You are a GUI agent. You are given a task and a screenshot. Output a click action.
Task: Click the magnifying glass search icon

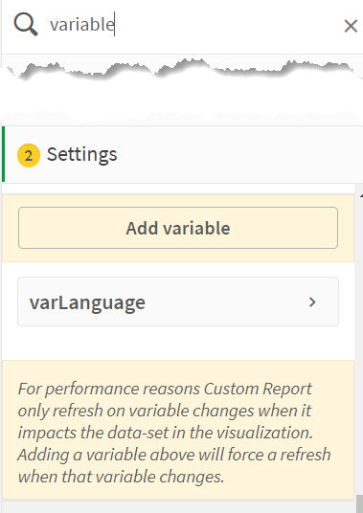(x=26, y=24)
